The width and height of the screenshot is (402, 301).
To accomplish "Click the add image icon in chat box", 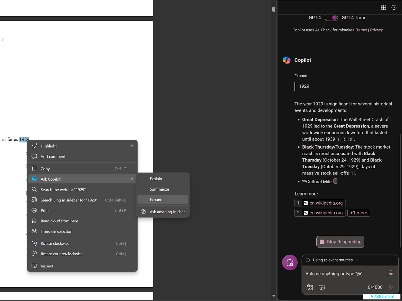I will 310,287.
